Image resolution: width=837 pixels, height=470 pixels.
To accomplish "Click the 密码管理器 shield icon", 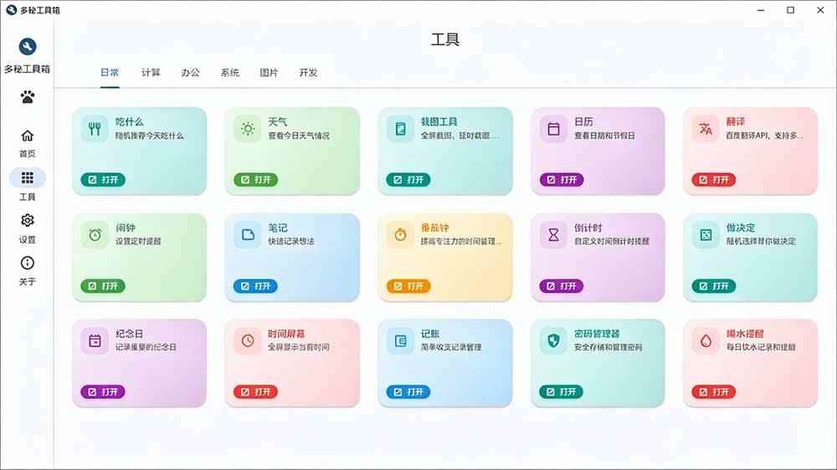I will 553,341.
